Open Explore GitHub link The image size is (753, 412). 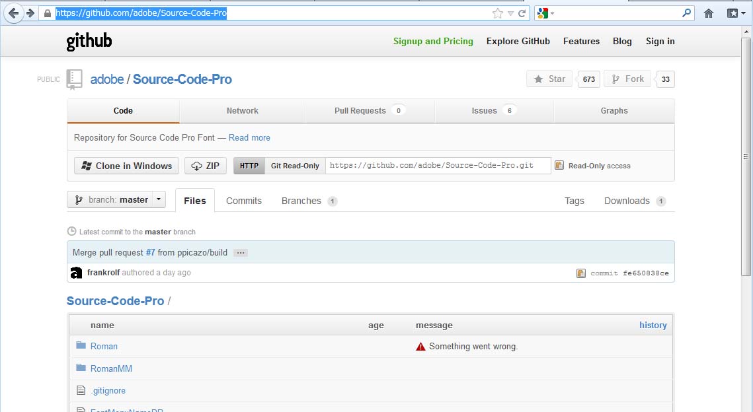[x=518, y=41]
